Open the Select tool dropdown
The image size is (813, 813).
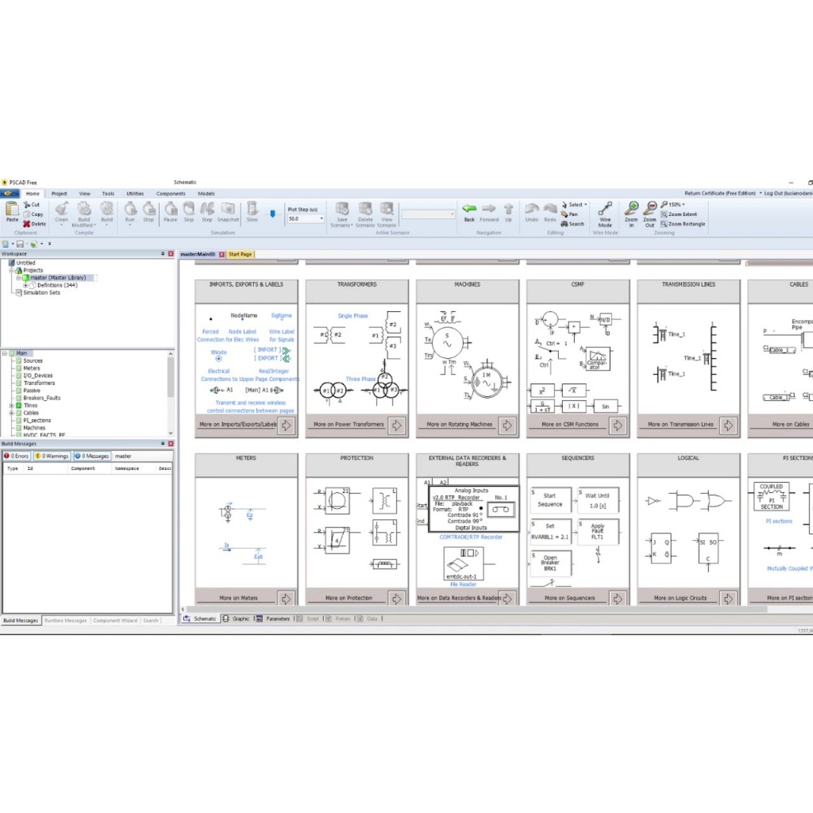[x=585, y=205]
